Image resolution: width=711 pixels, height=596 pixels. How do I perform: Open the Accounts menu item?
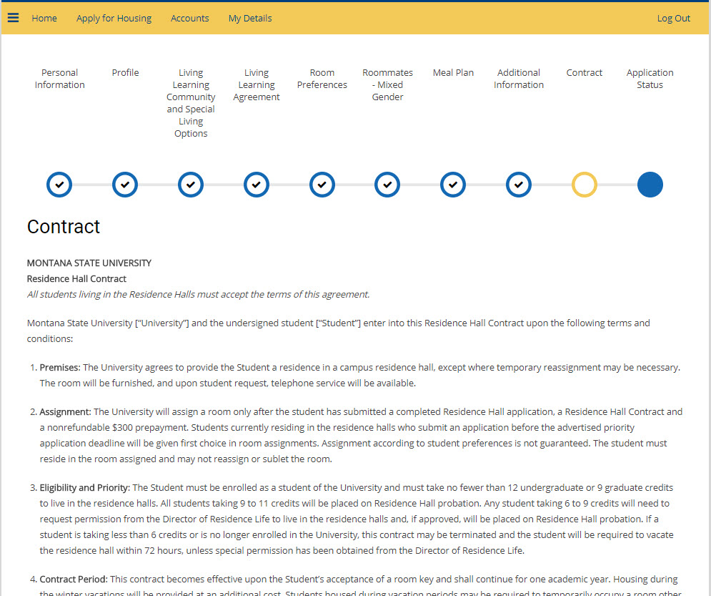click(x=189, y=18)
